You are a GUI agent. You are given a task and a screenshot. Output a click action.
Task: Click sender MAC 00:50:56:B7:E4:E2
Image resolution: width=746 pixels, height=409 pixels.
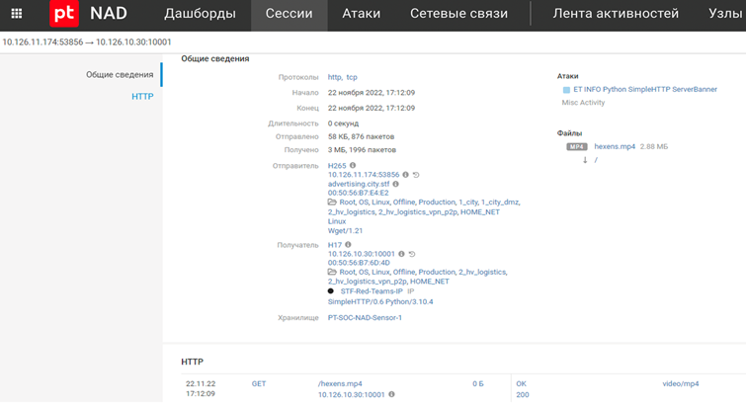(358, 193)
